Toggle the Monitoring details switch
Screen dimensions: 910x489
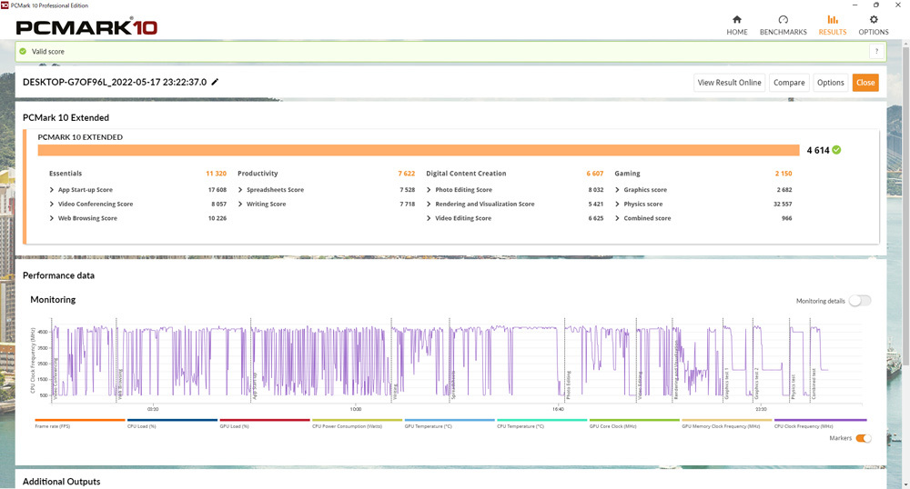click(x=860, y=301)
